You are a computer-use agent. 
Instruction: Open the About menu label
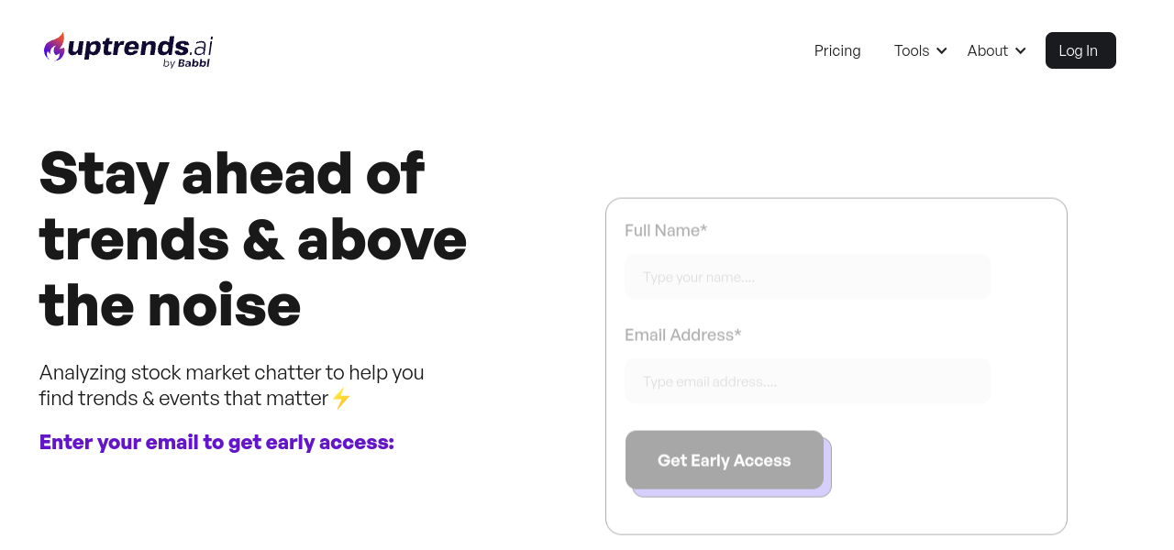click(987, 50)
